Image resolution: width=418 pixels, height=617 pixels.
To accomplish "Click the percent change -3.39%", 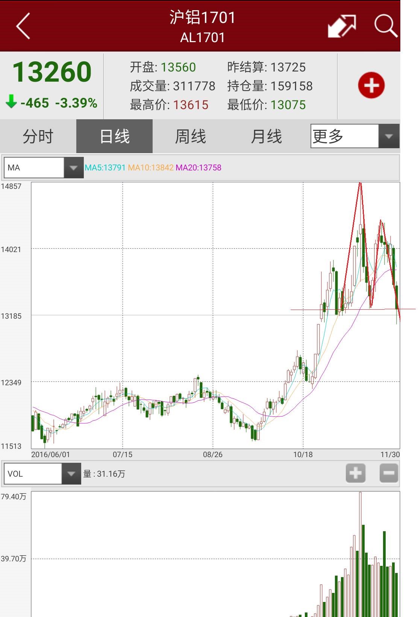I will (x=76, y=103).
